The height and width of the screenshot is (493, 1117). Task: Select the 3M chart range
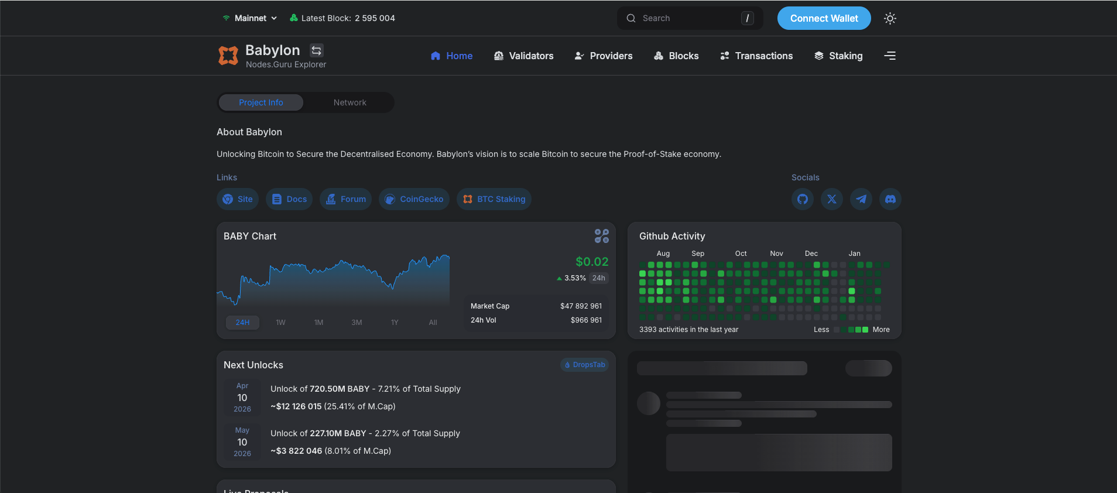[x=357, y=323]
